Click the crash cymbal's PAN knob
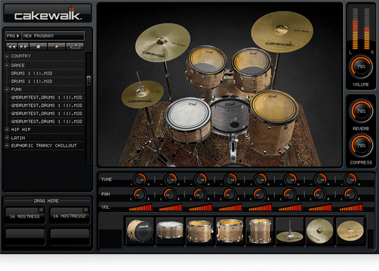The height and width of the screenshot is (271, 379). coord(319,194)
